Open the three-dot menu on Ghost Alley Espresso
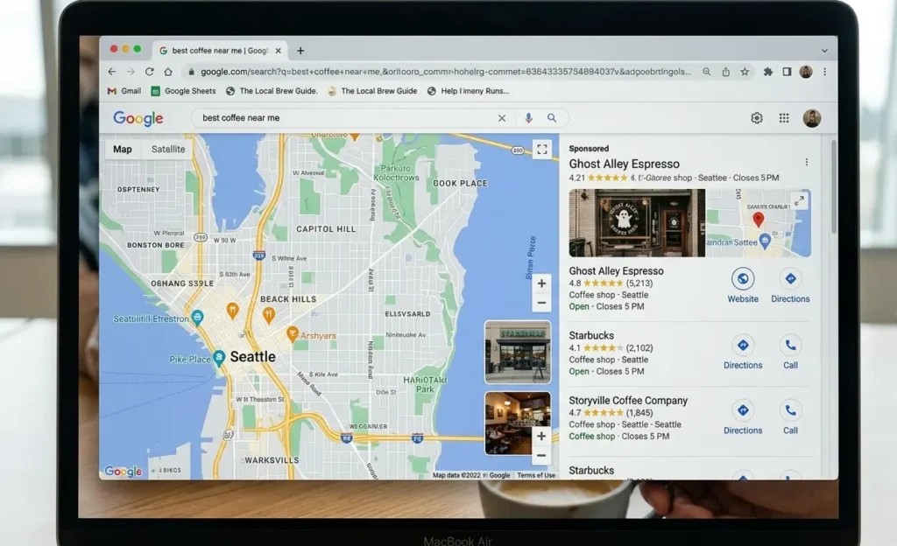 (x=806, y=162)
